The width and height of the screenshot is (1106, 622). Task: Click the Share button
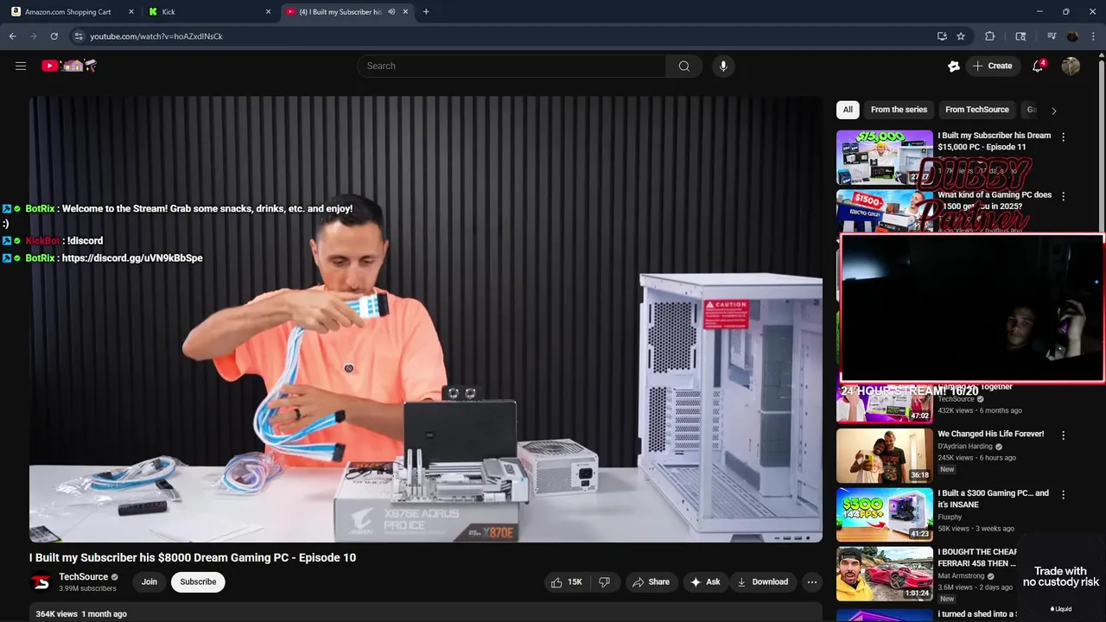click(651, 582)
